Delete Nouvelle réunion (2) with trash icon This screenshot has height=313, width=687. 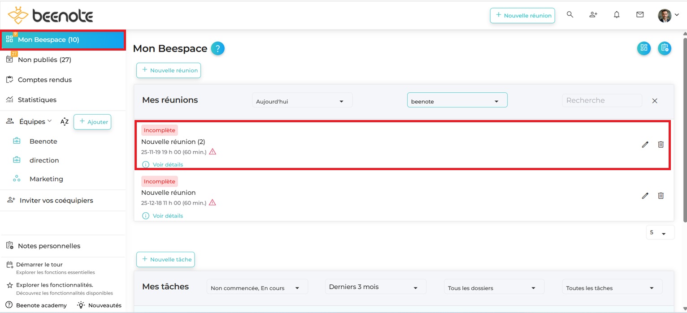(x=661, y=145)
